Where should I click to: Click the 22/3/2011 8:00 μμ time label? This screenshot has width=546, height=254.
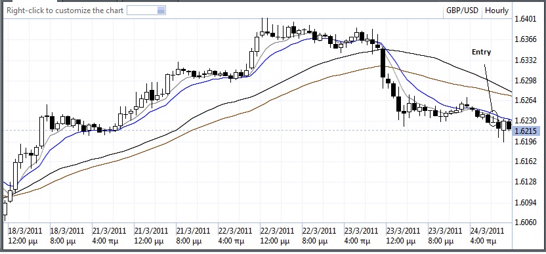point(319,236)
